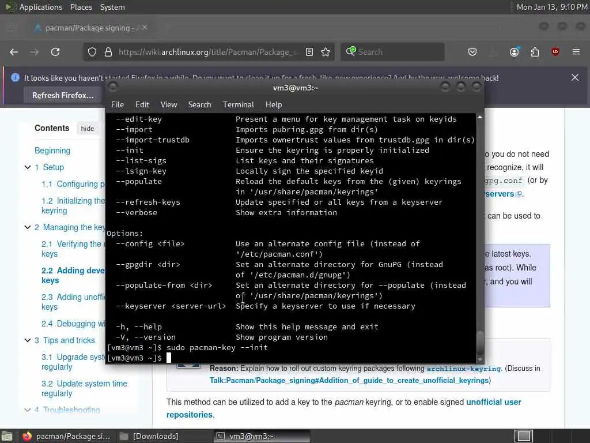Collapse Tips and tricks section chevron

(28, 340)
